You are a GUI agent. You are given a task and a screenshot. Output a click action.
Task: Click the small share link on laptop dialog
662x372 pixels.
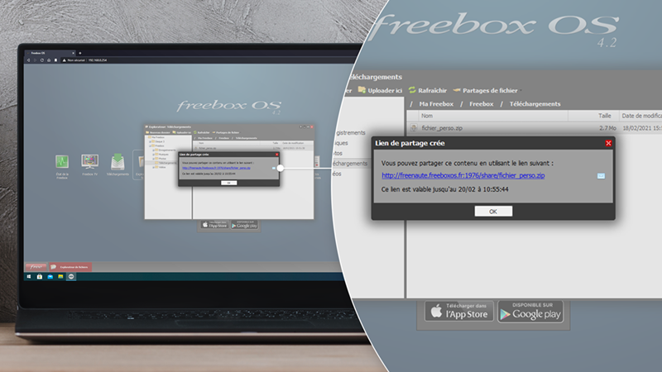216,168
